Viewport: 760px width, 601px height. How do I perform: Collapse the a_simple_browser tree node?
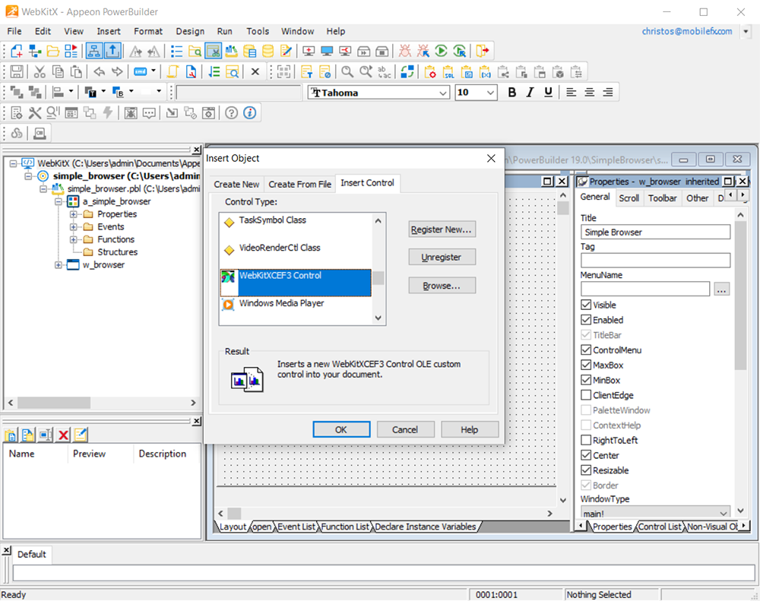pos(59,201)
